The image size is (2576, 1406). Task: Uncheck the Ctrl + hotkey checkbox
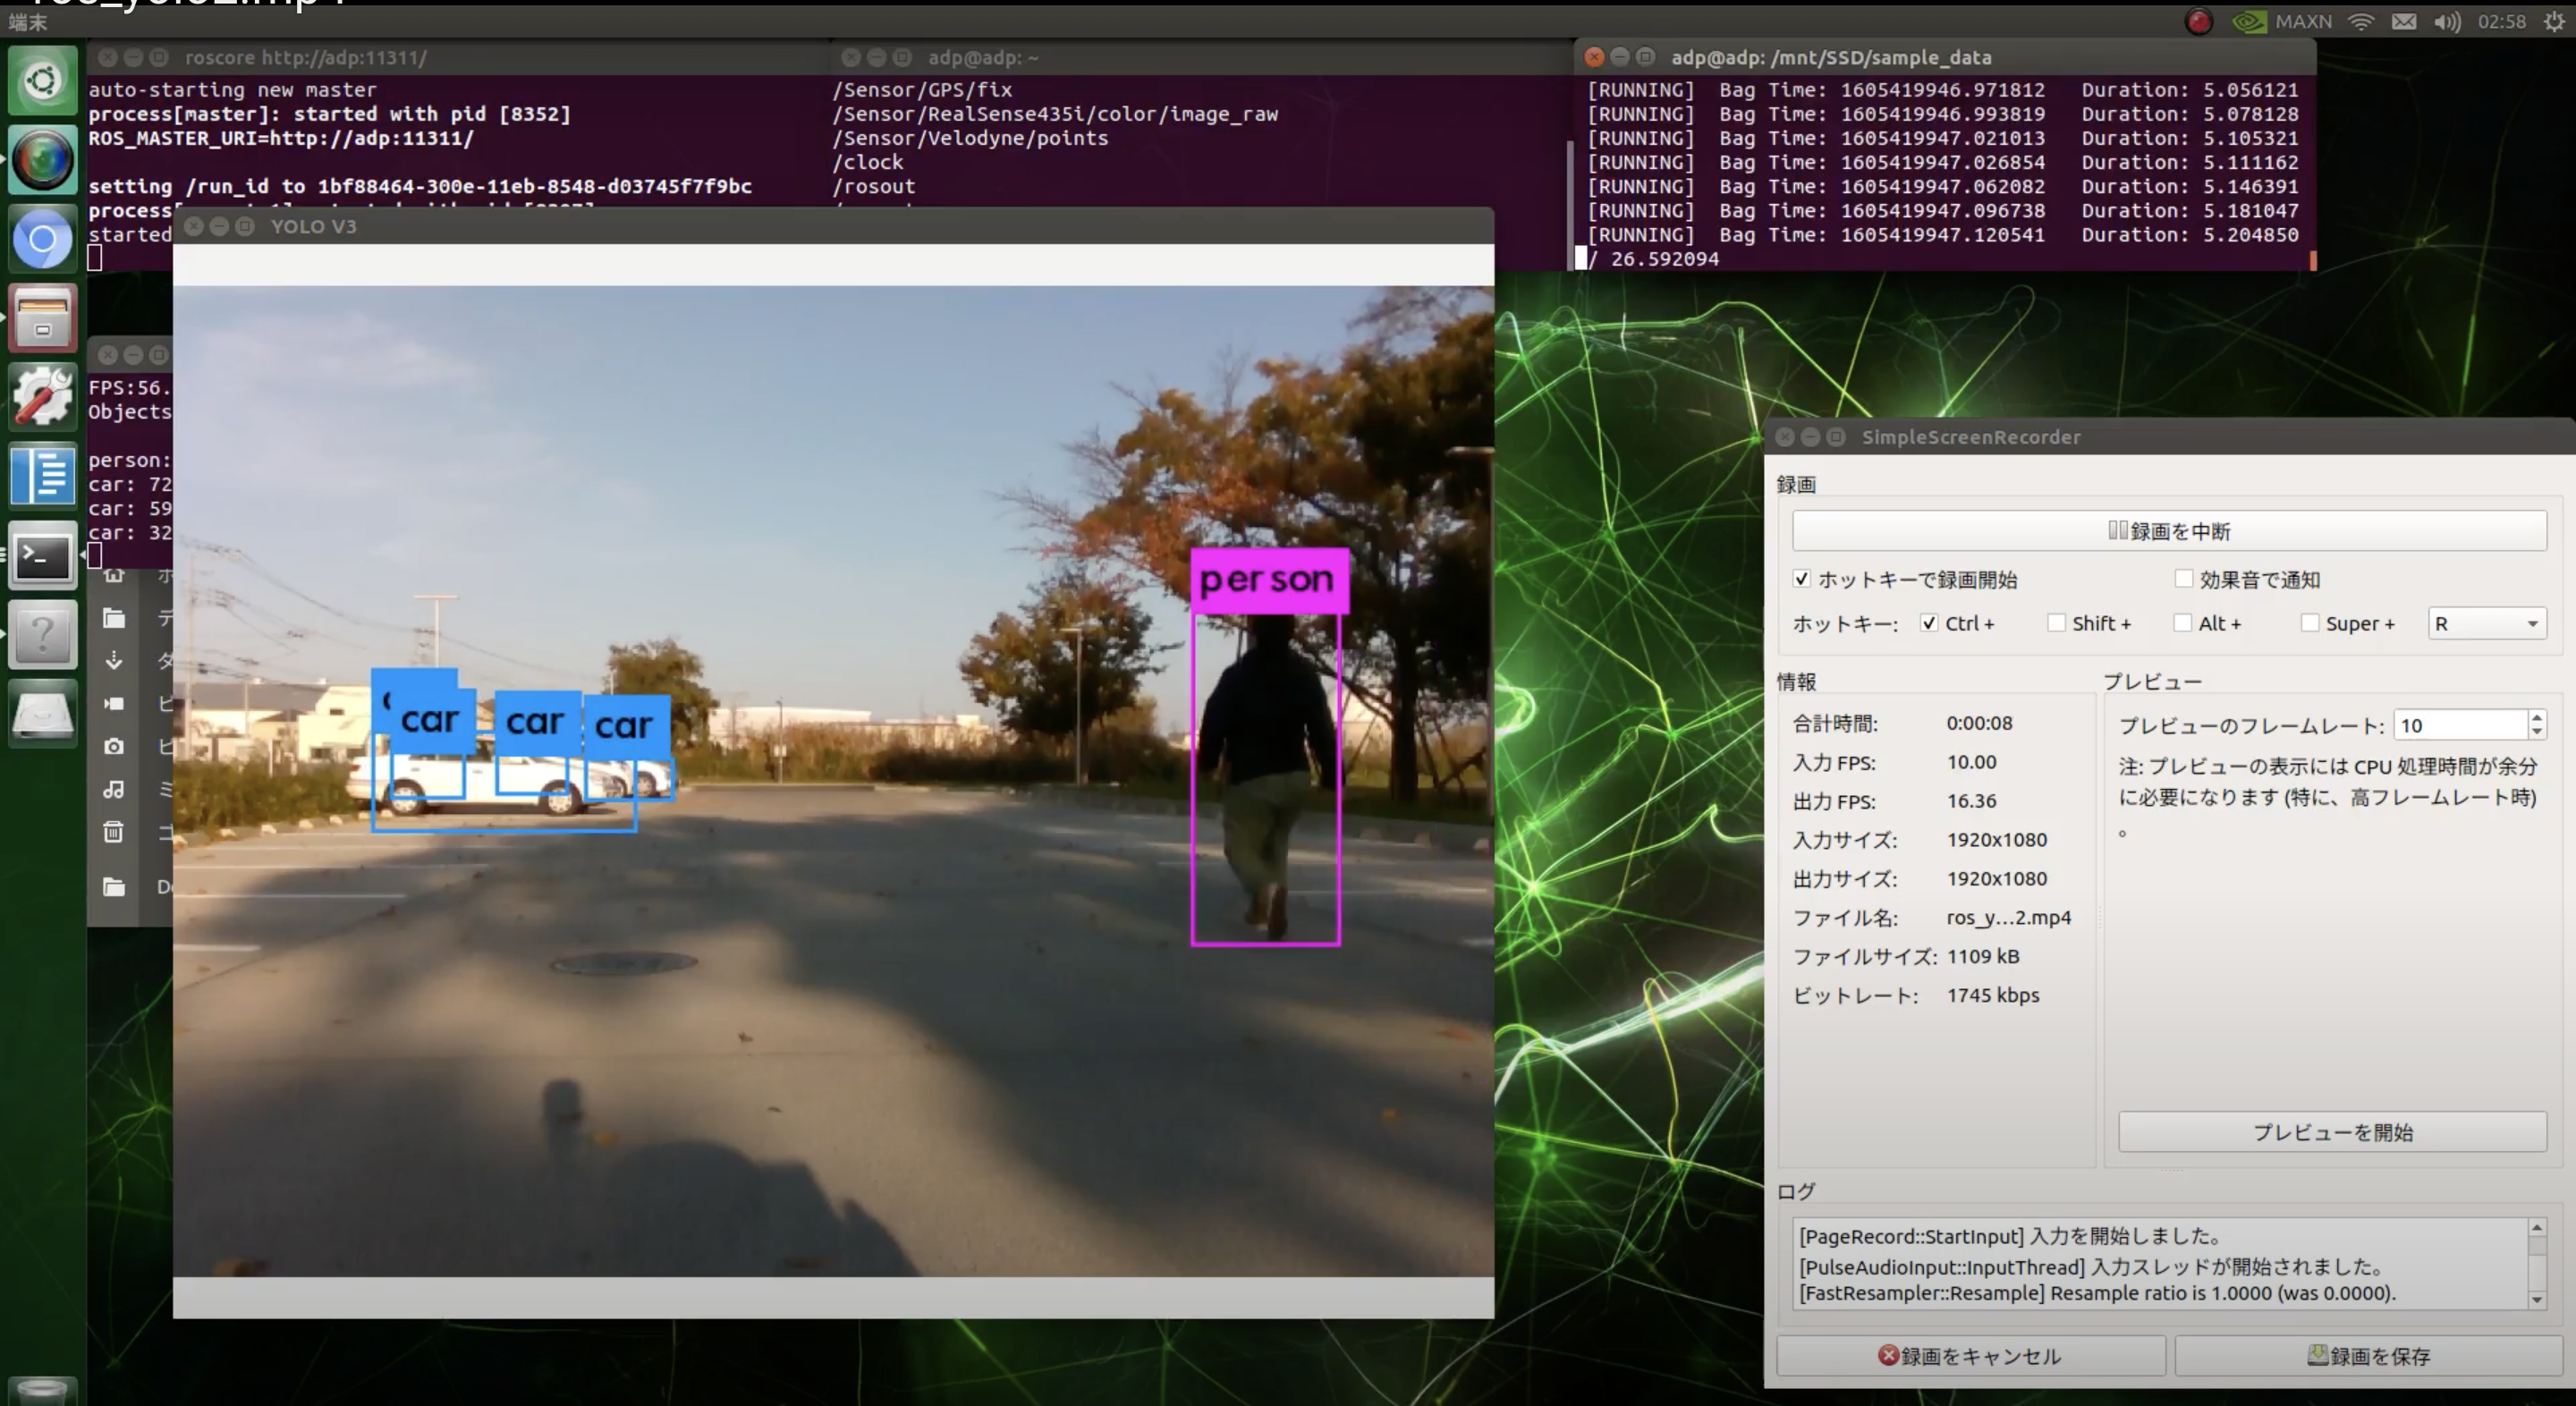[x=1929, y=623]
